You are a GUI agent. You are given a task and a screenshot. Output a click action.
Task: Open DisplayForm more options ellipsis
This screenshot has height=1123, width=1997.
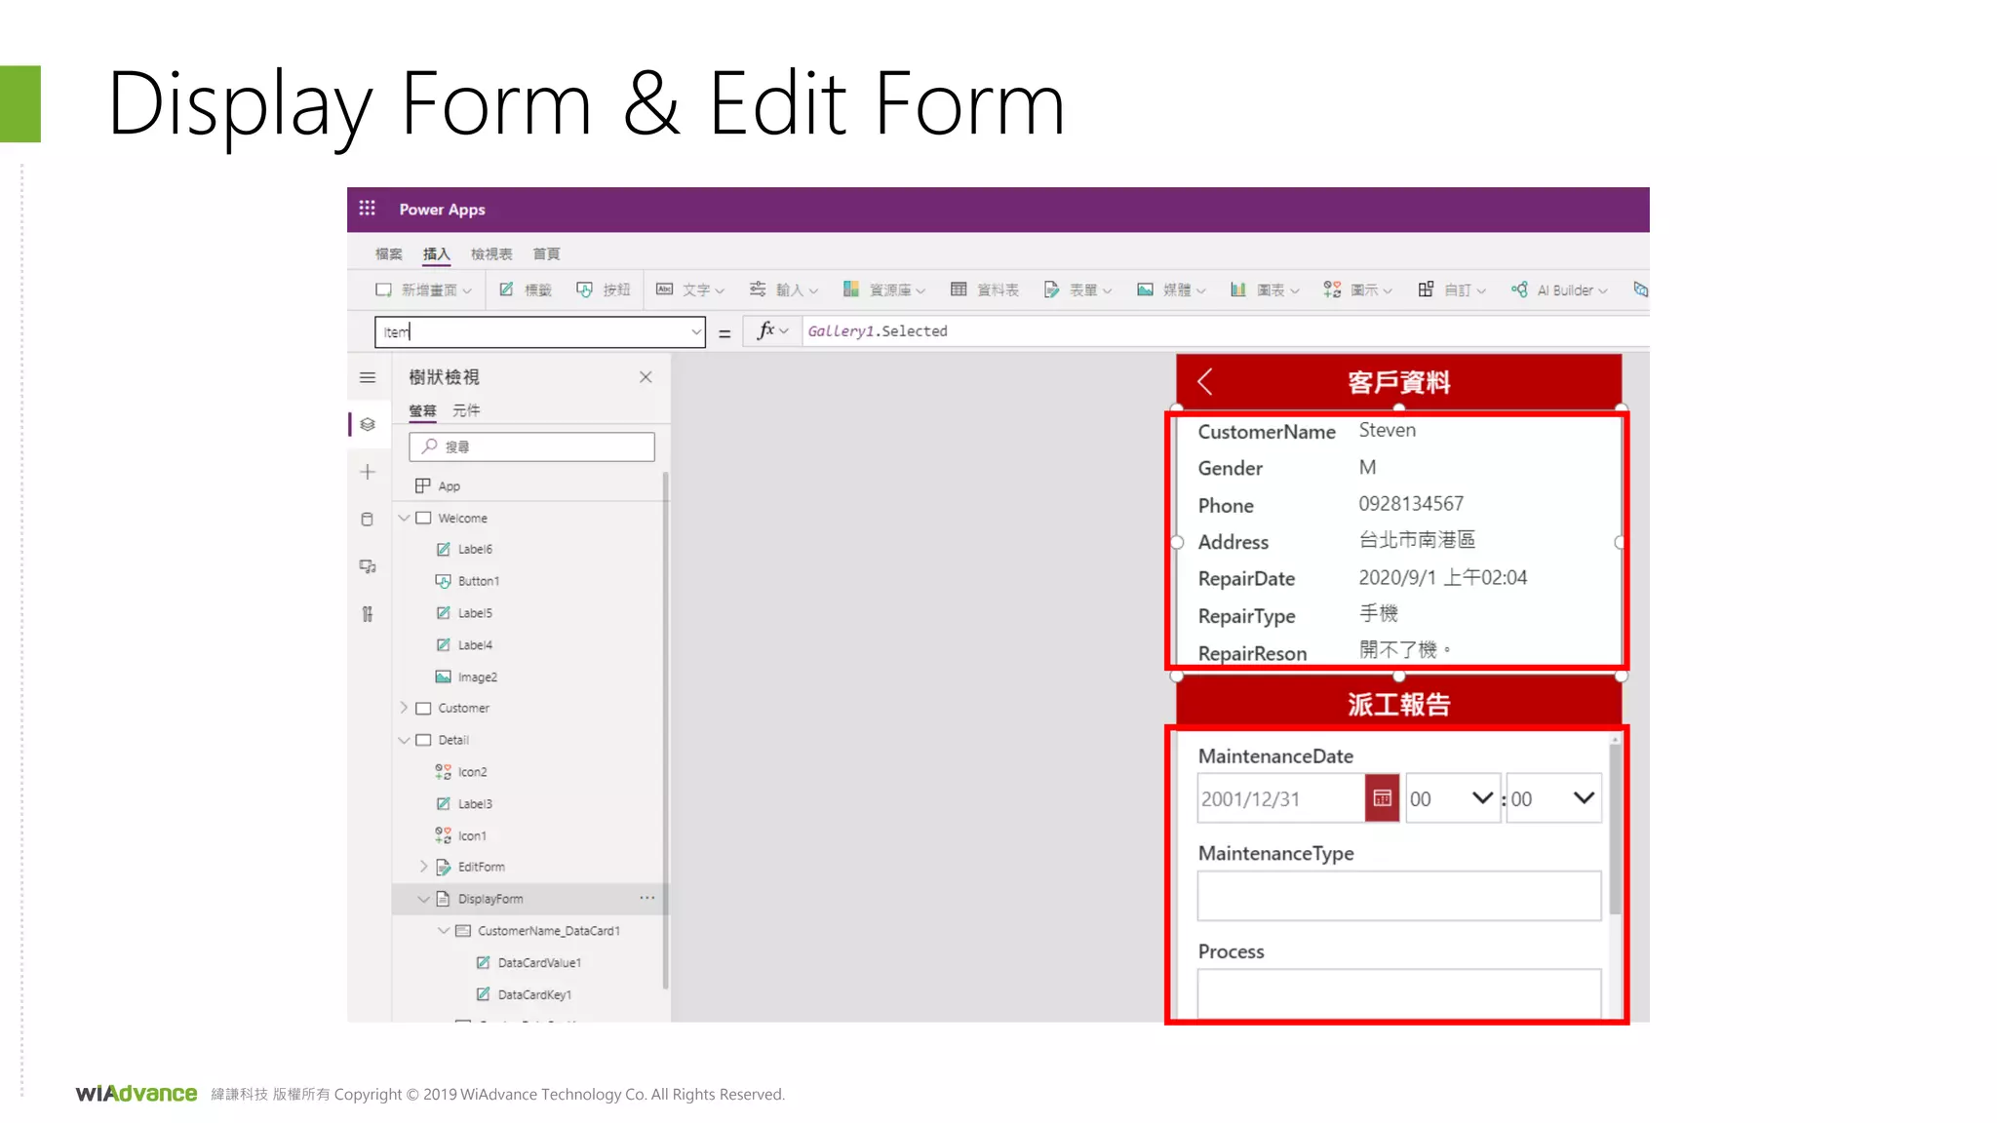647,898
